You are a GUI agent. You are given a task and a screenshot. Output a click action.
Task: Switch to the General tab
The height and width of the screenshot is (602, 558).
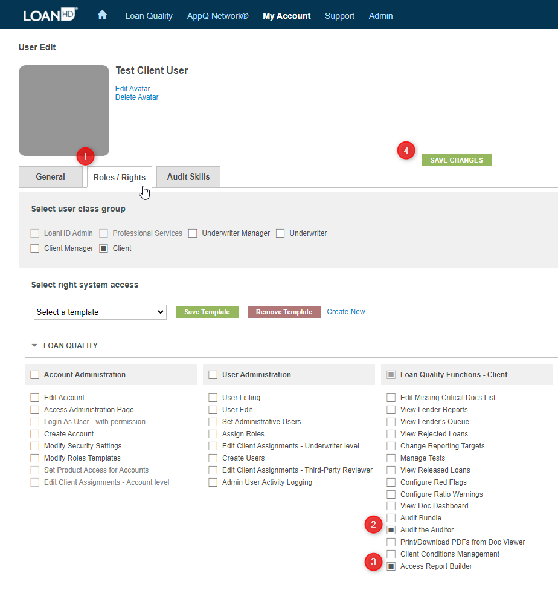pos(50,177)
